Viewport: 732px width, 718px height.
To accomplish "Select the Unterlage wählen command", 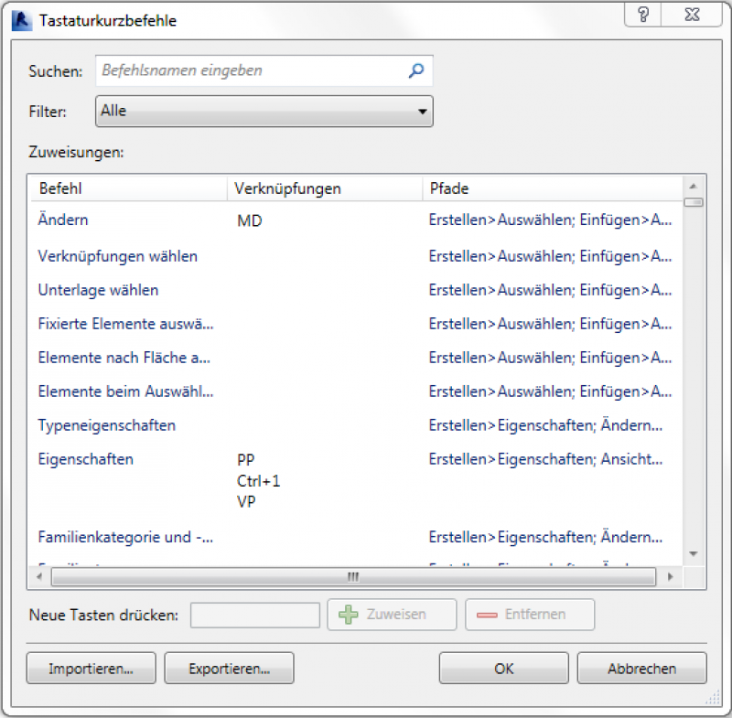I will point(98,290).
